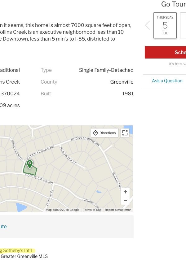This screenshot has width=186, height=261.
Task: Open the Ask a Question tab
Action: pos(167,81)
